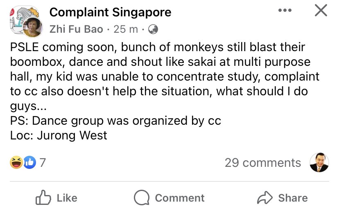
Task: Open the Complaint Singapore group page
Action: pos(110,12)
